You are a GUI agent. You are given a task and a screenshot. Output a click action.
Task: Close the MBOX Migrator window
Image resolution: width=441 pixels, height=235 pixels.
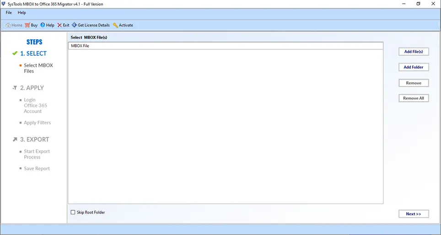(433, 4)
